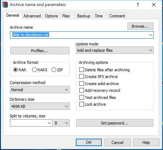Open the Profiles button
163x150 pixels.
coord(40,51)
